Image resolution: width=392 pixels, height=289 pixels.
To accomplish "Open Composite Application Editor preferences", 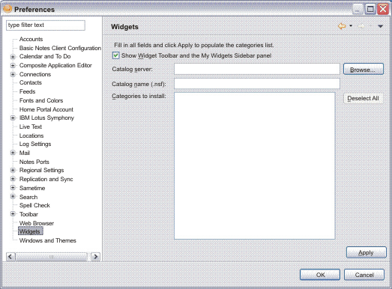I will coord(55,65).
